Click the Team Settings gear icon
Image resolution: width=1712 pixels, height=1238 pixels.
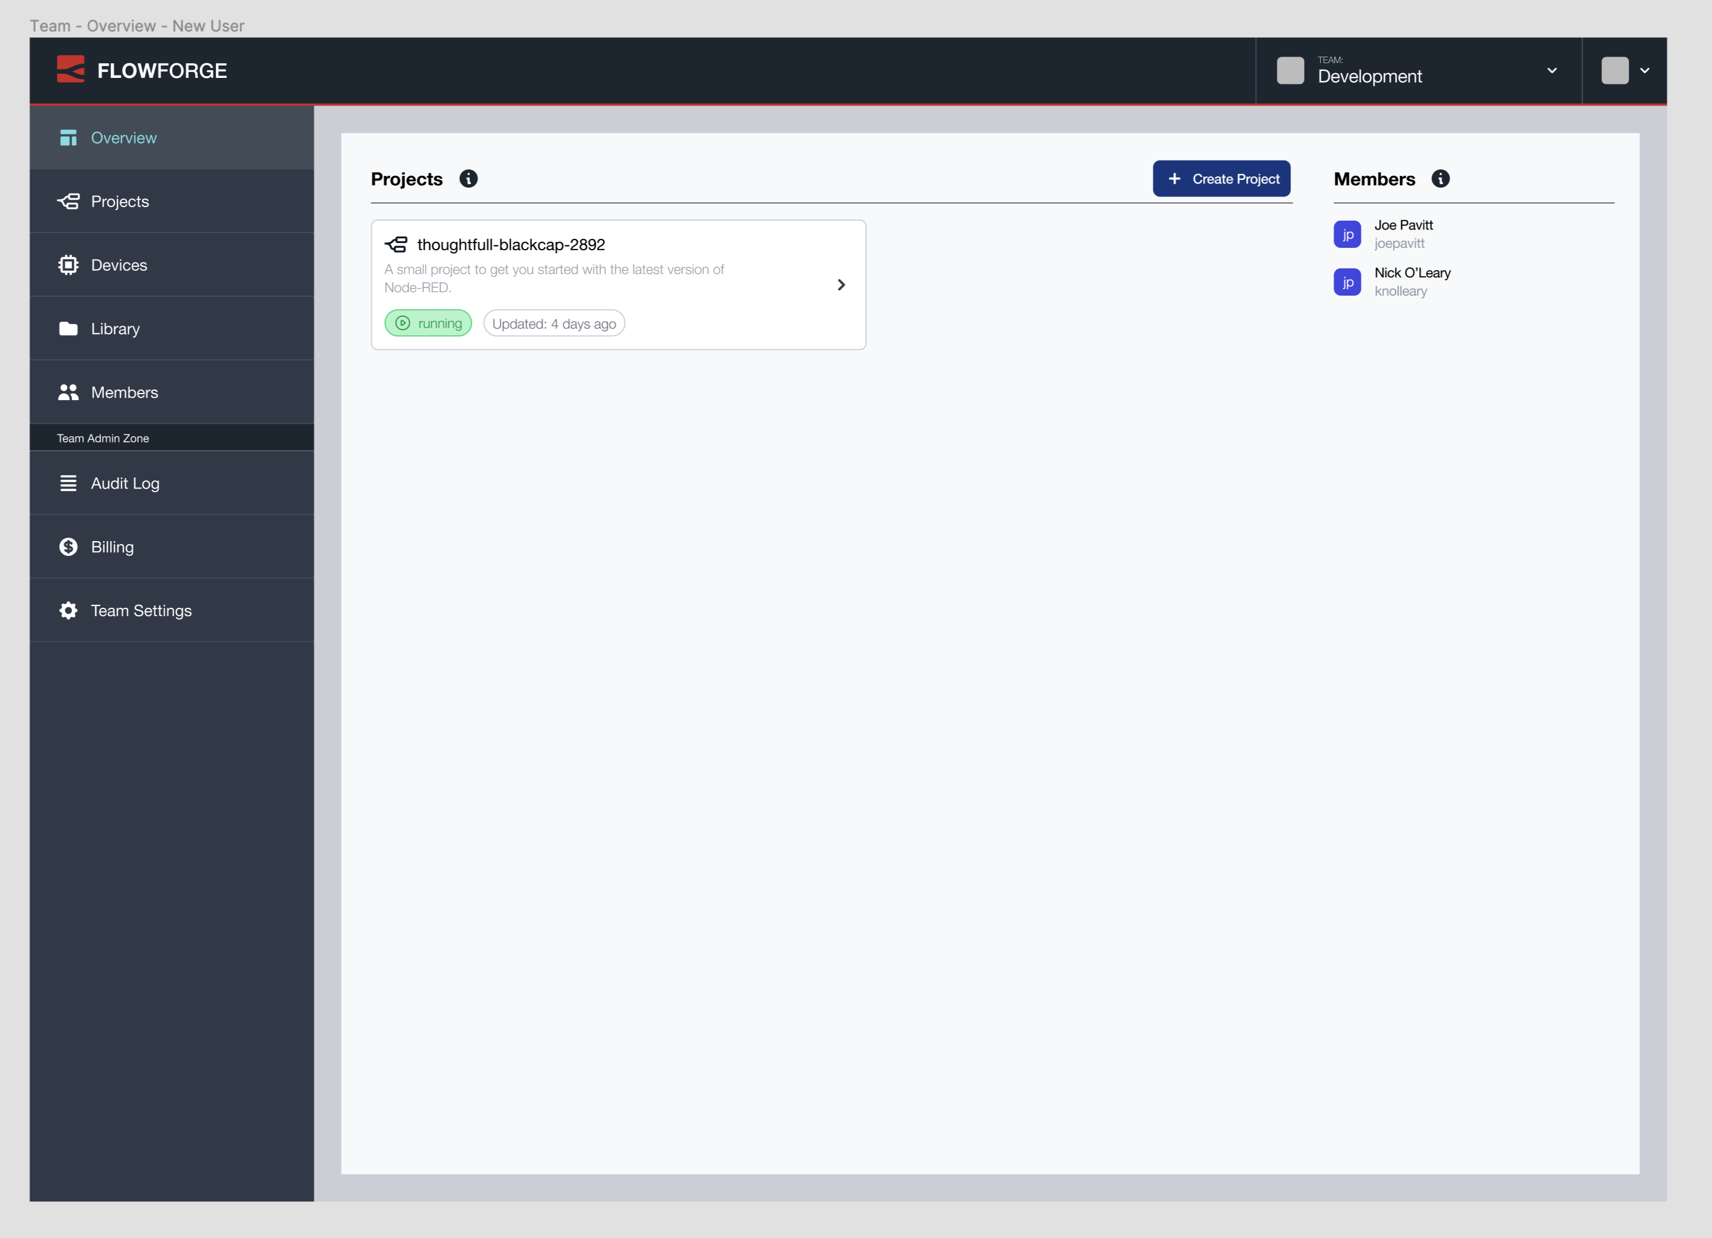click(68, 610)
